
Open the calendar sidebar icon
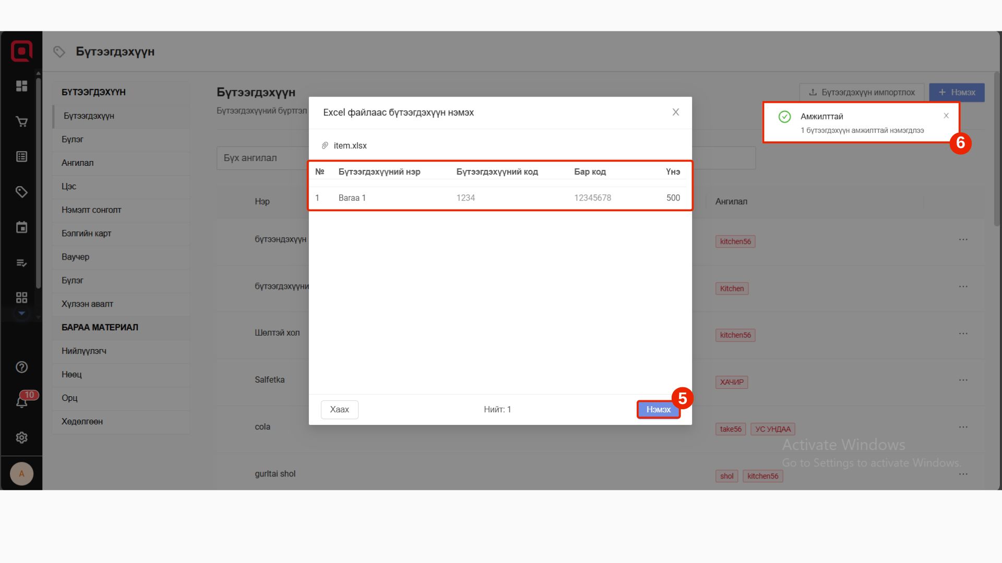point(21,227)
